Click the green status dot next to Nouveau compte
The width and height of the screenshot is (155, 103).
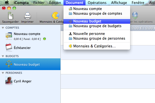[x=44, y=39]
